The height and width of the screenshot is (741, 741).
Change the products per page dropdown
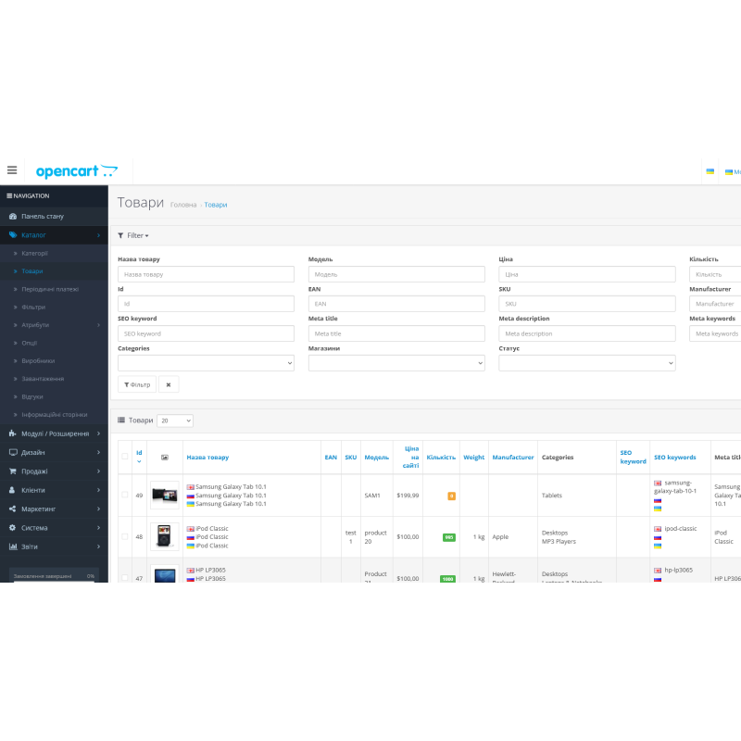coord(175,421)
